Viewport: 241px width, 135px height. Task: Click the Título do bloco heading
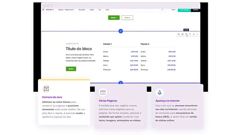[x=79, y=49]
